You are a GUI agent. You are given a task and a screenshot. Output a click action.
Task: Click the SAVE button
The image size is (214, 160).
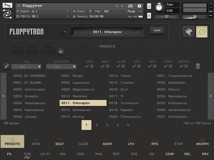[x=157, y=31]
